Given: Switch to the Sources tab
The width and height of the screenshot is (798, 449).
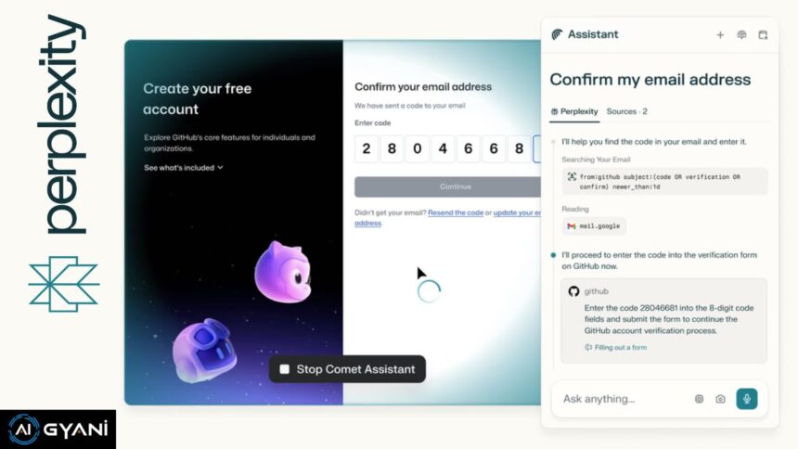Looking at the screenshot, I should pyautogui.click(x=627, y=111).
